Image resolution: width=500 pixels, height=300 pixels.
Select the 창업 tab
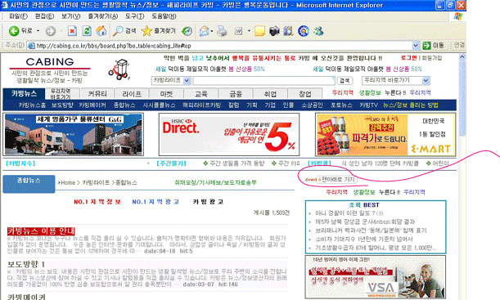tap(305, 94)
